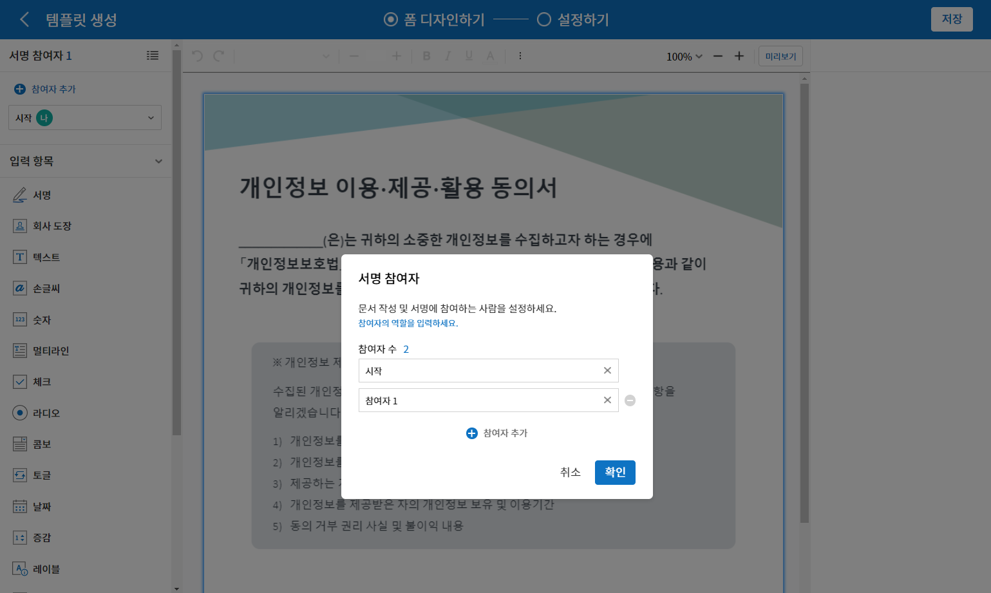
Task: Increase font size with plus
Action: point(397,56)
